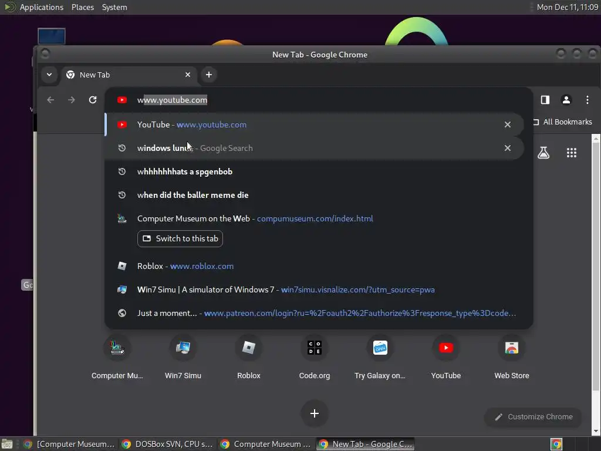Open the All Bookmarks folder
Screen dimensions: 601x451
pyautogui.click(x=563, y=122)
